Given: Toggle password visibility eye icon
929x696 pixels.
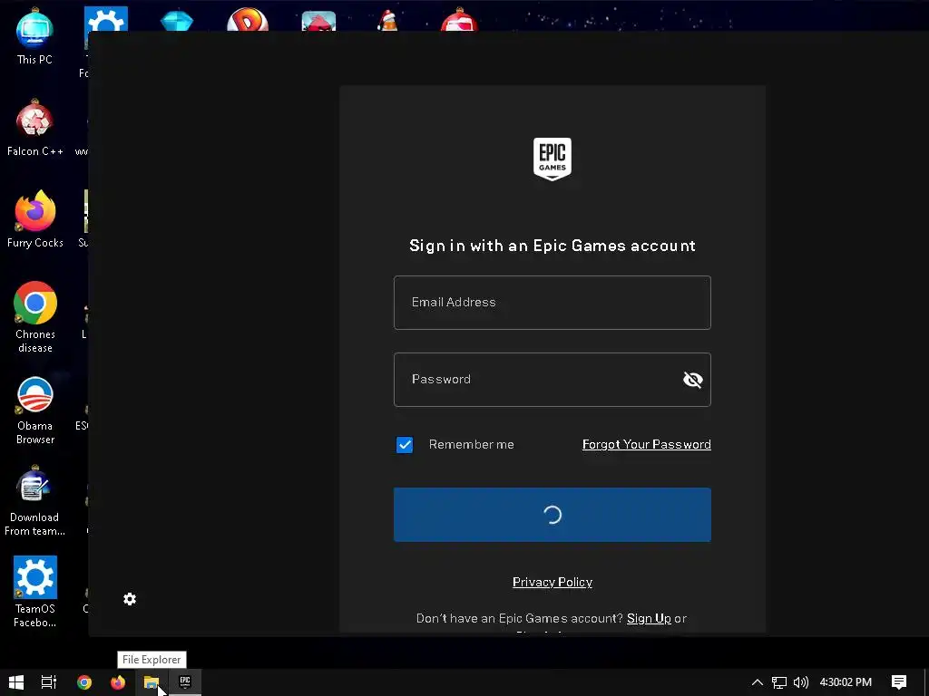Looking at the screenshot, I should pyautogui.click(x=692, y=380).
